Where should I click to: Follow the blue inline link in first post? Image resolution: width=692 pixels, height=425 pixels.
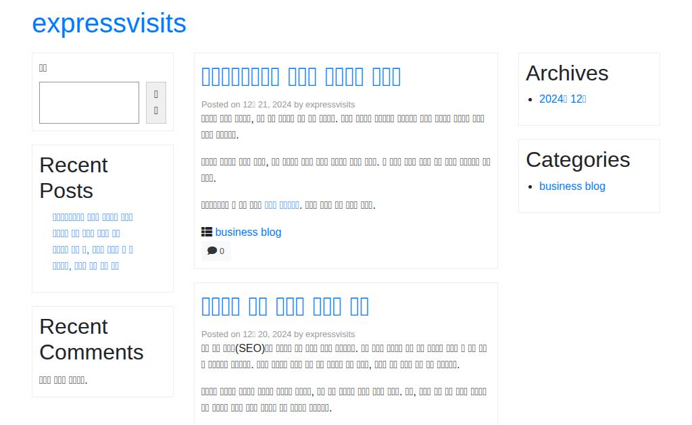pos(281,205)
